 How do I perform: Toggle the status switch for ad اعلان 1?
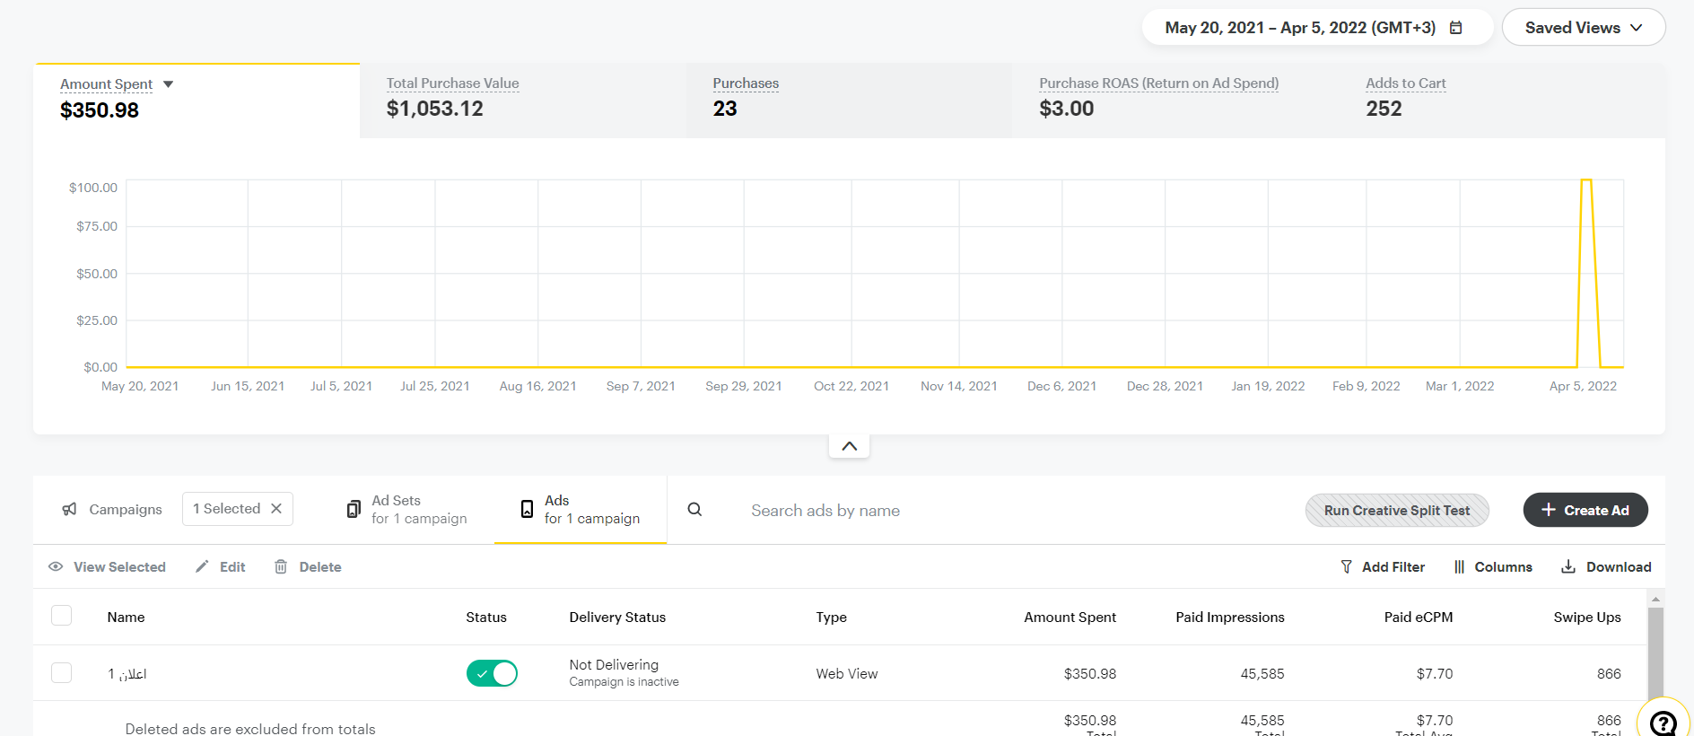[492, 673]
